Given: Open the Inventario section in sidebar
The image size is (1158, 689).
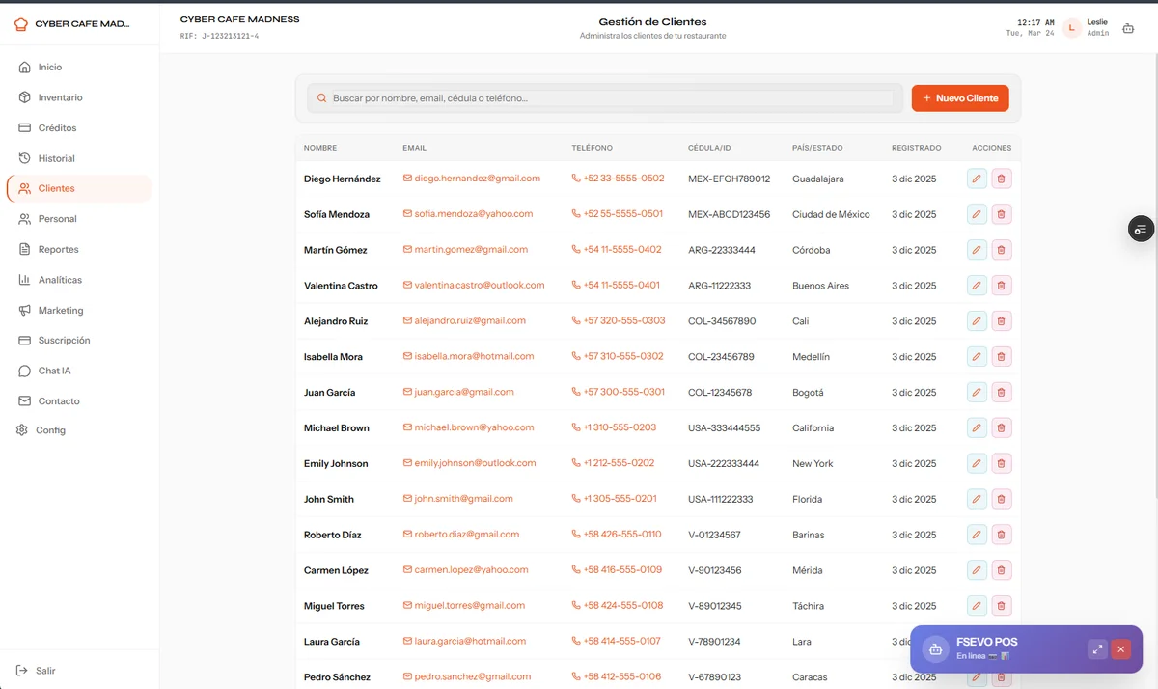Looking at the screenshot, I should [60, 97].
